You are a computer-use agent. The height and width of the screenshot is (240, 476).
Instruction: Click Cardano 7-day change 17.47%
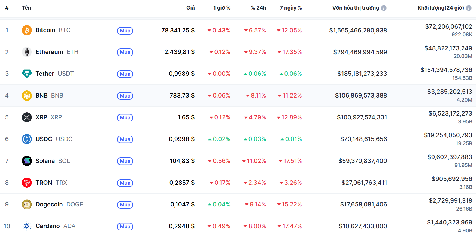[x=290, y=226]
